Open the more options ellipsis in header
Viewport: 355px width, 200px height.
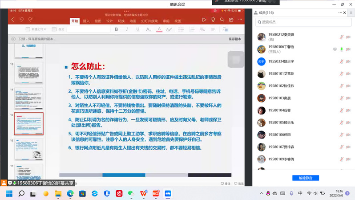point(240,20)
